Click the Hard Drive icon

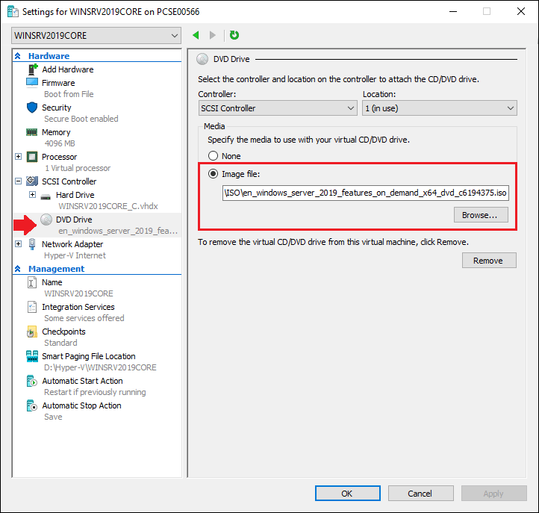point(46,196)
